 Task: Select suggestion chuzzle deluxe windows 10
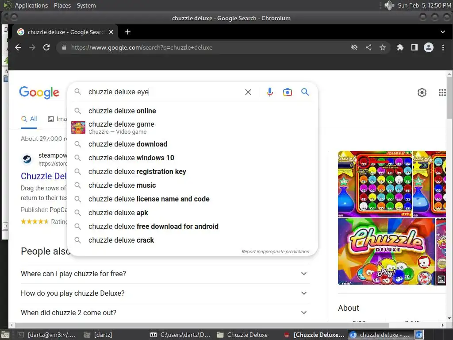pyautogui.click(x=192, y=158)
